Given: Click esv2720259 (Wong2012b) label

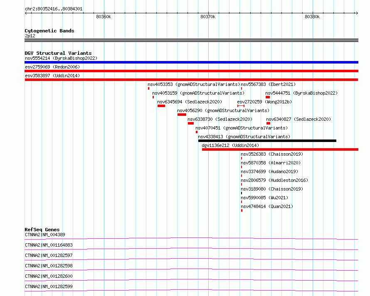Looking at the screenshot, I should point(264,102).
